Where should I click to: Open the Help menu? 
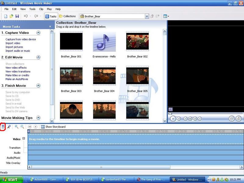pos(58,9)
